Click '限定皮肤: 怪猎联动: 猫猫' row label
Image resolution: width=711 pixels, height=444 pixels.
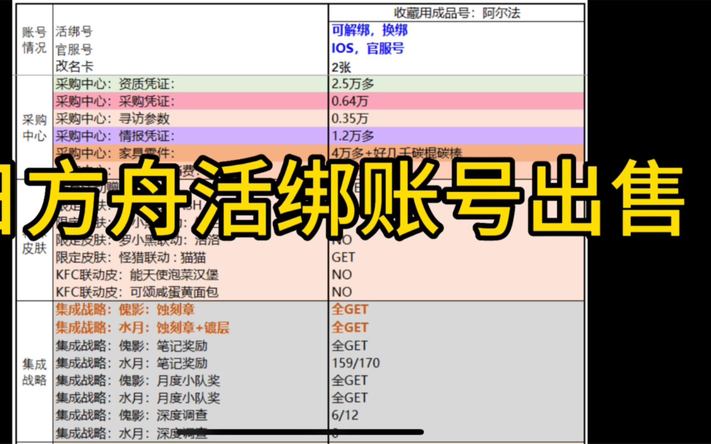[x=131, y=257]
